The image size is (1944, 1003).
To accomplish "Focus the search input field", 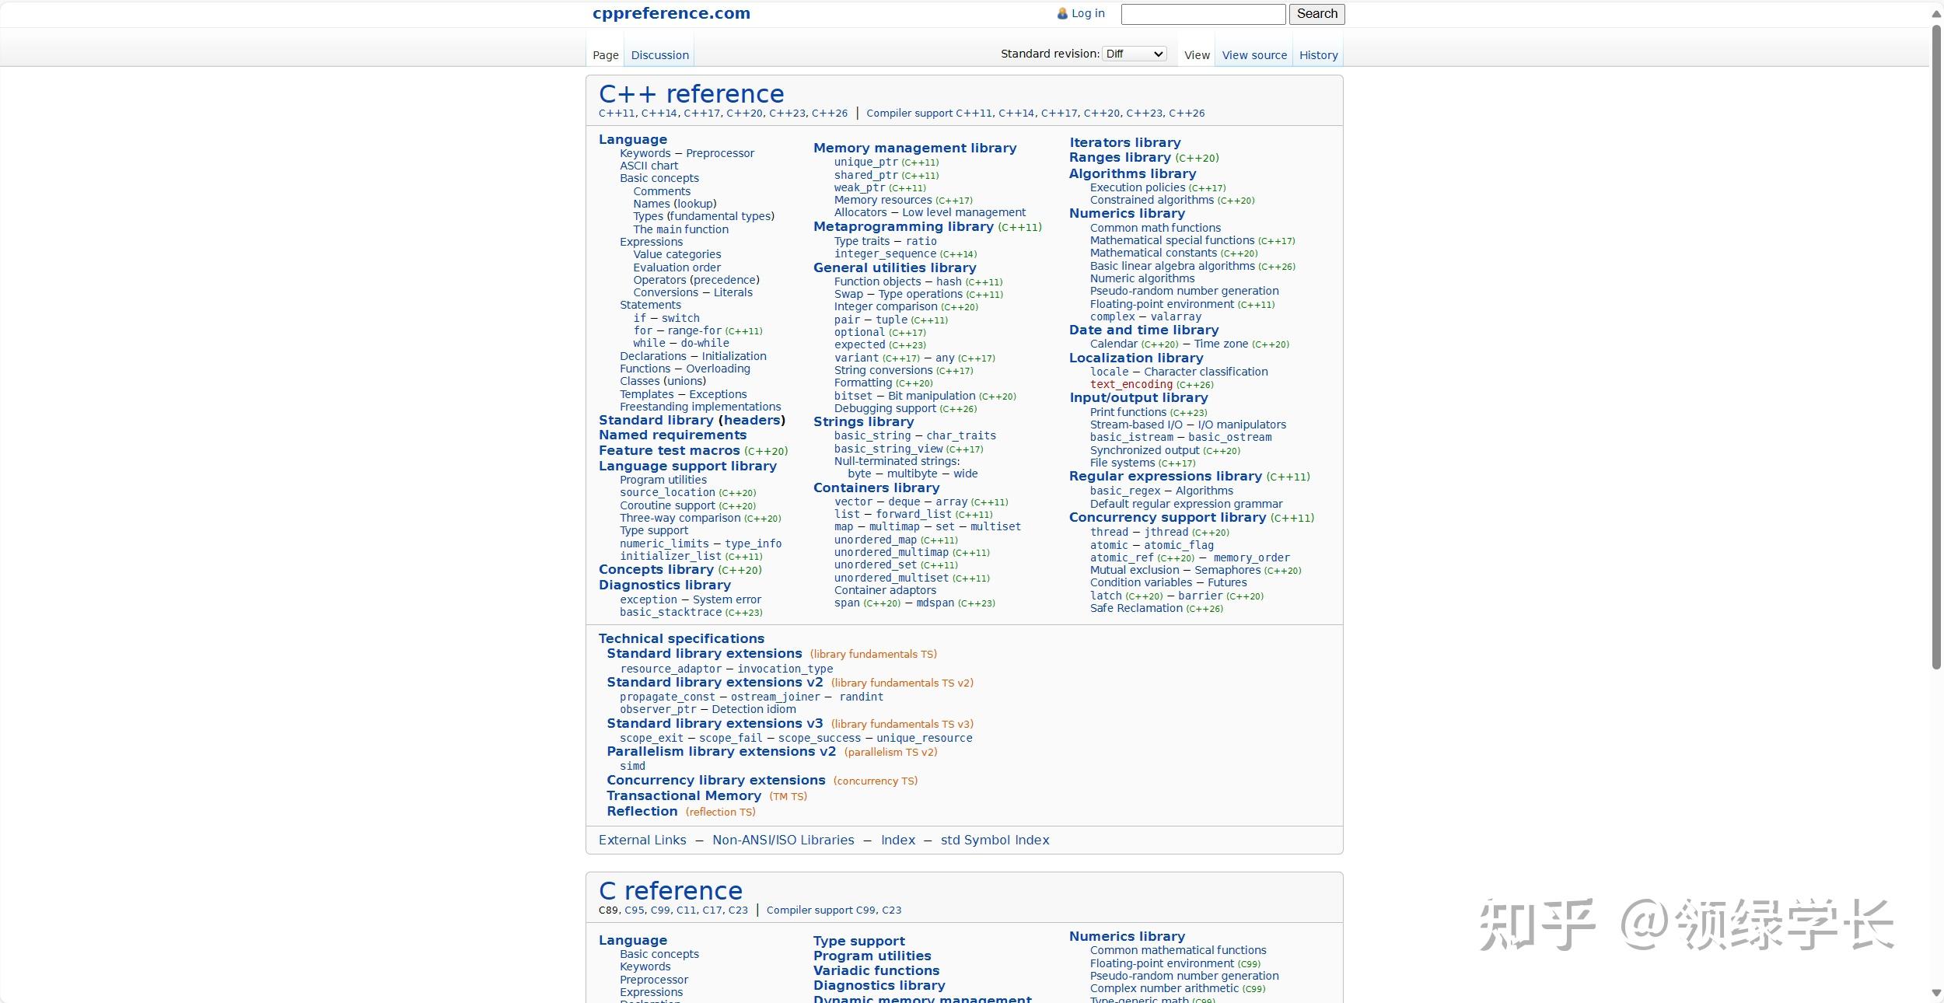I will 1202,14.
